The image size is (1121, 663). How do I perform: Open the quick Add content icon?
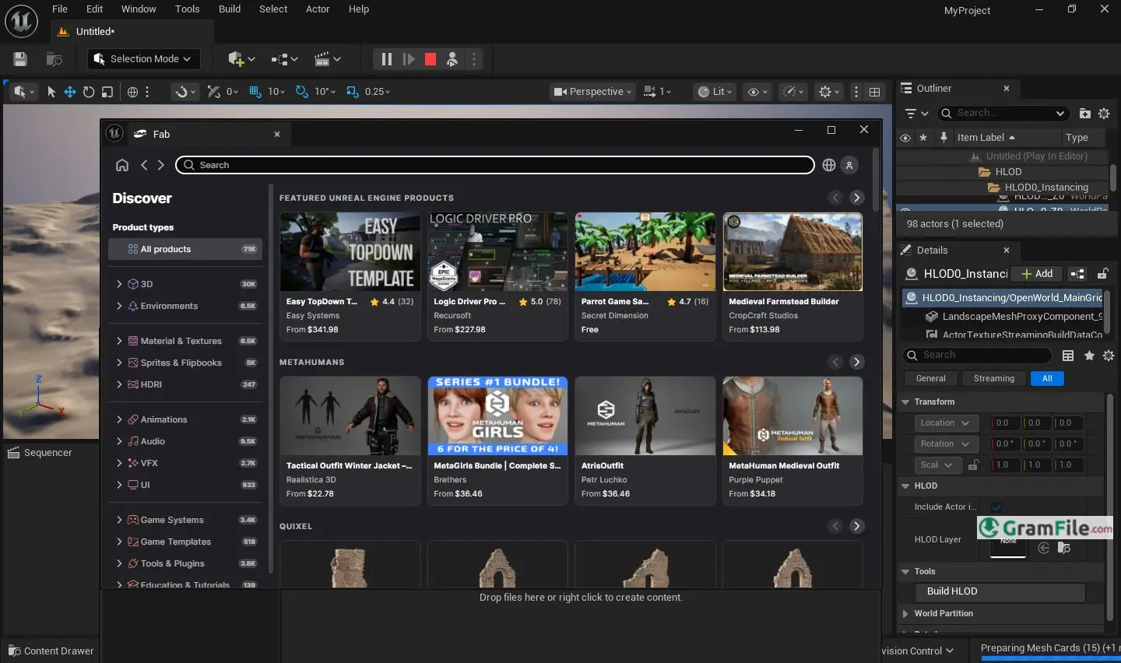[x=241, y=59]
